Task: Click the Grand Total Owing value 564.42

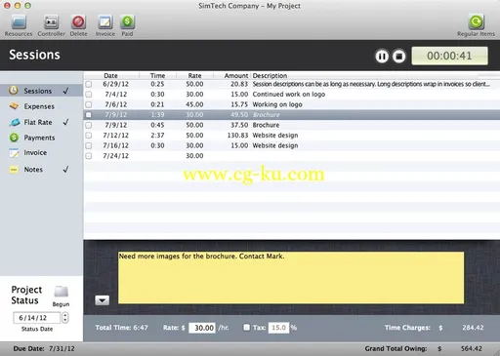Action: click(472, 349)
